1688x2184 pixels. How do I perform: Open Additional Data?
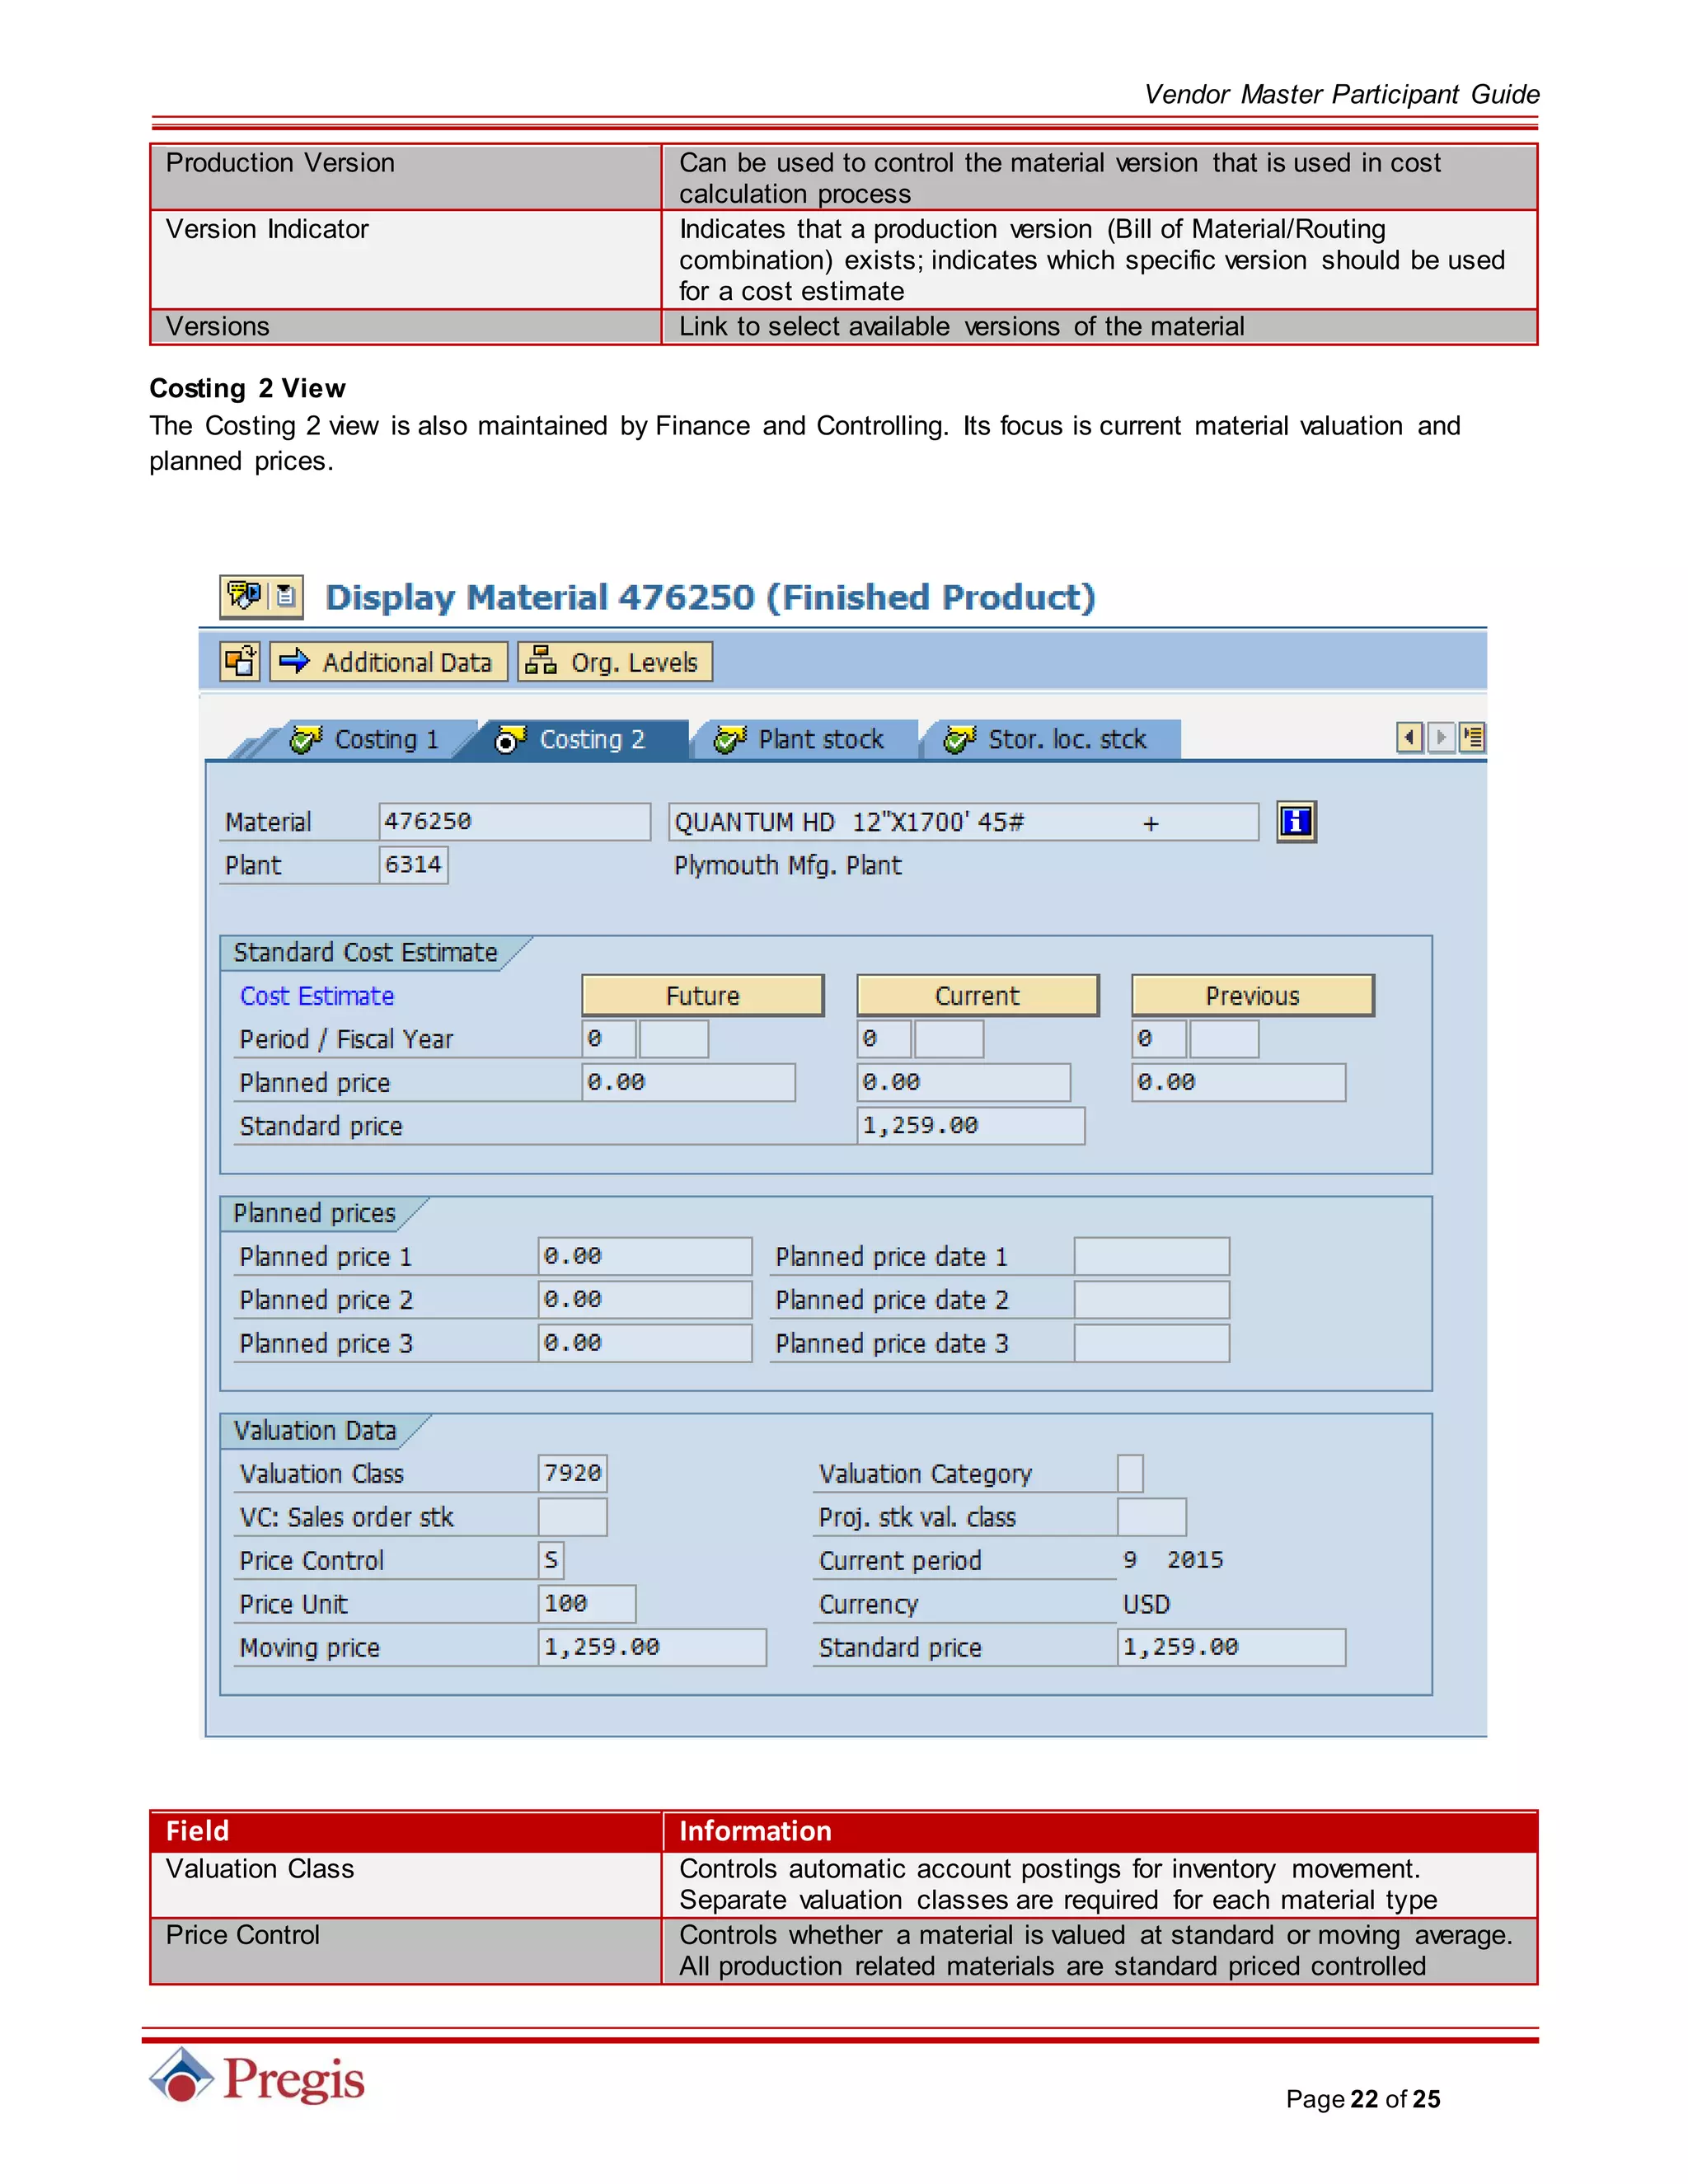(x=389, y=661)
